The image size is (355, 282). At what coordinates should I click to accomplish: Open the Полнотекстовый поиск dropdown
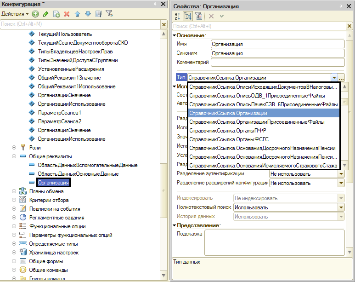point(341,207)
